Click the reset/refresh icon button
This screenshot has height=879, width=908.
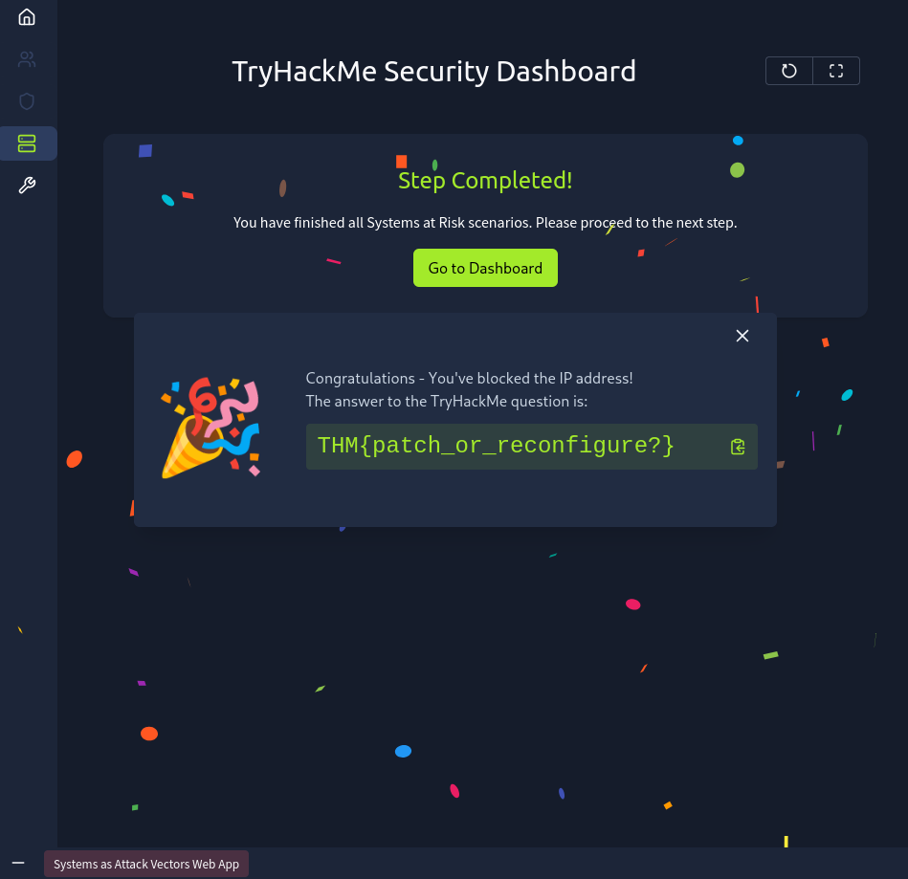pos(788,71)
